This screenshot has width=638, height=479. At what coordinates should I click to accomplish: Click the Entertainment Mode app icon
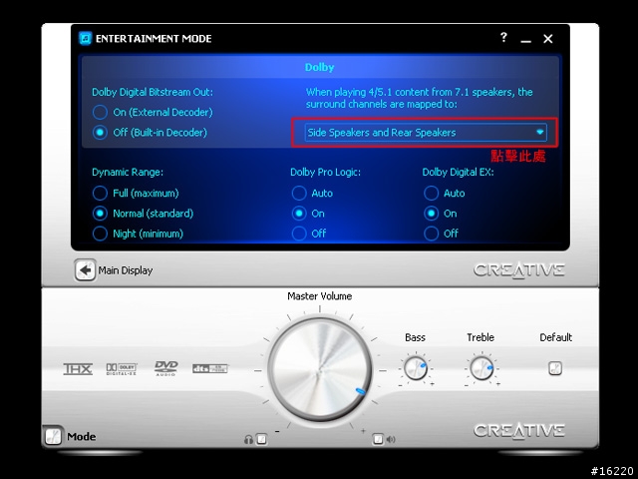pyautogui.click(x=85, y=38)
